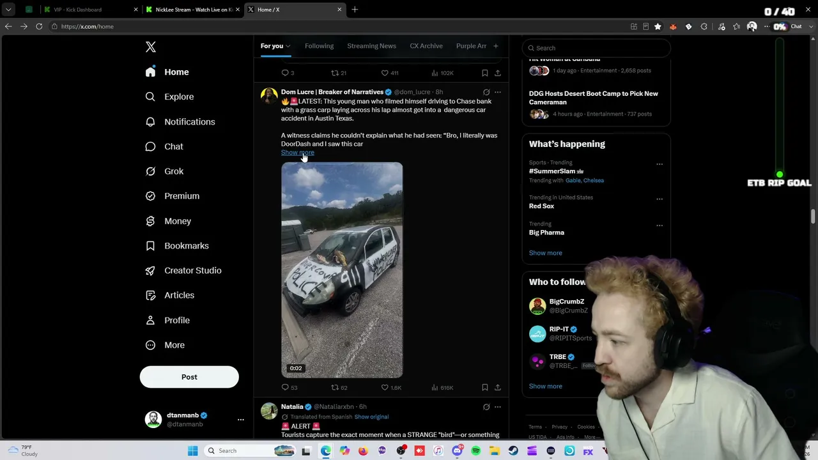Click the Post button
The image size is (818, 460).
[189, 377]
